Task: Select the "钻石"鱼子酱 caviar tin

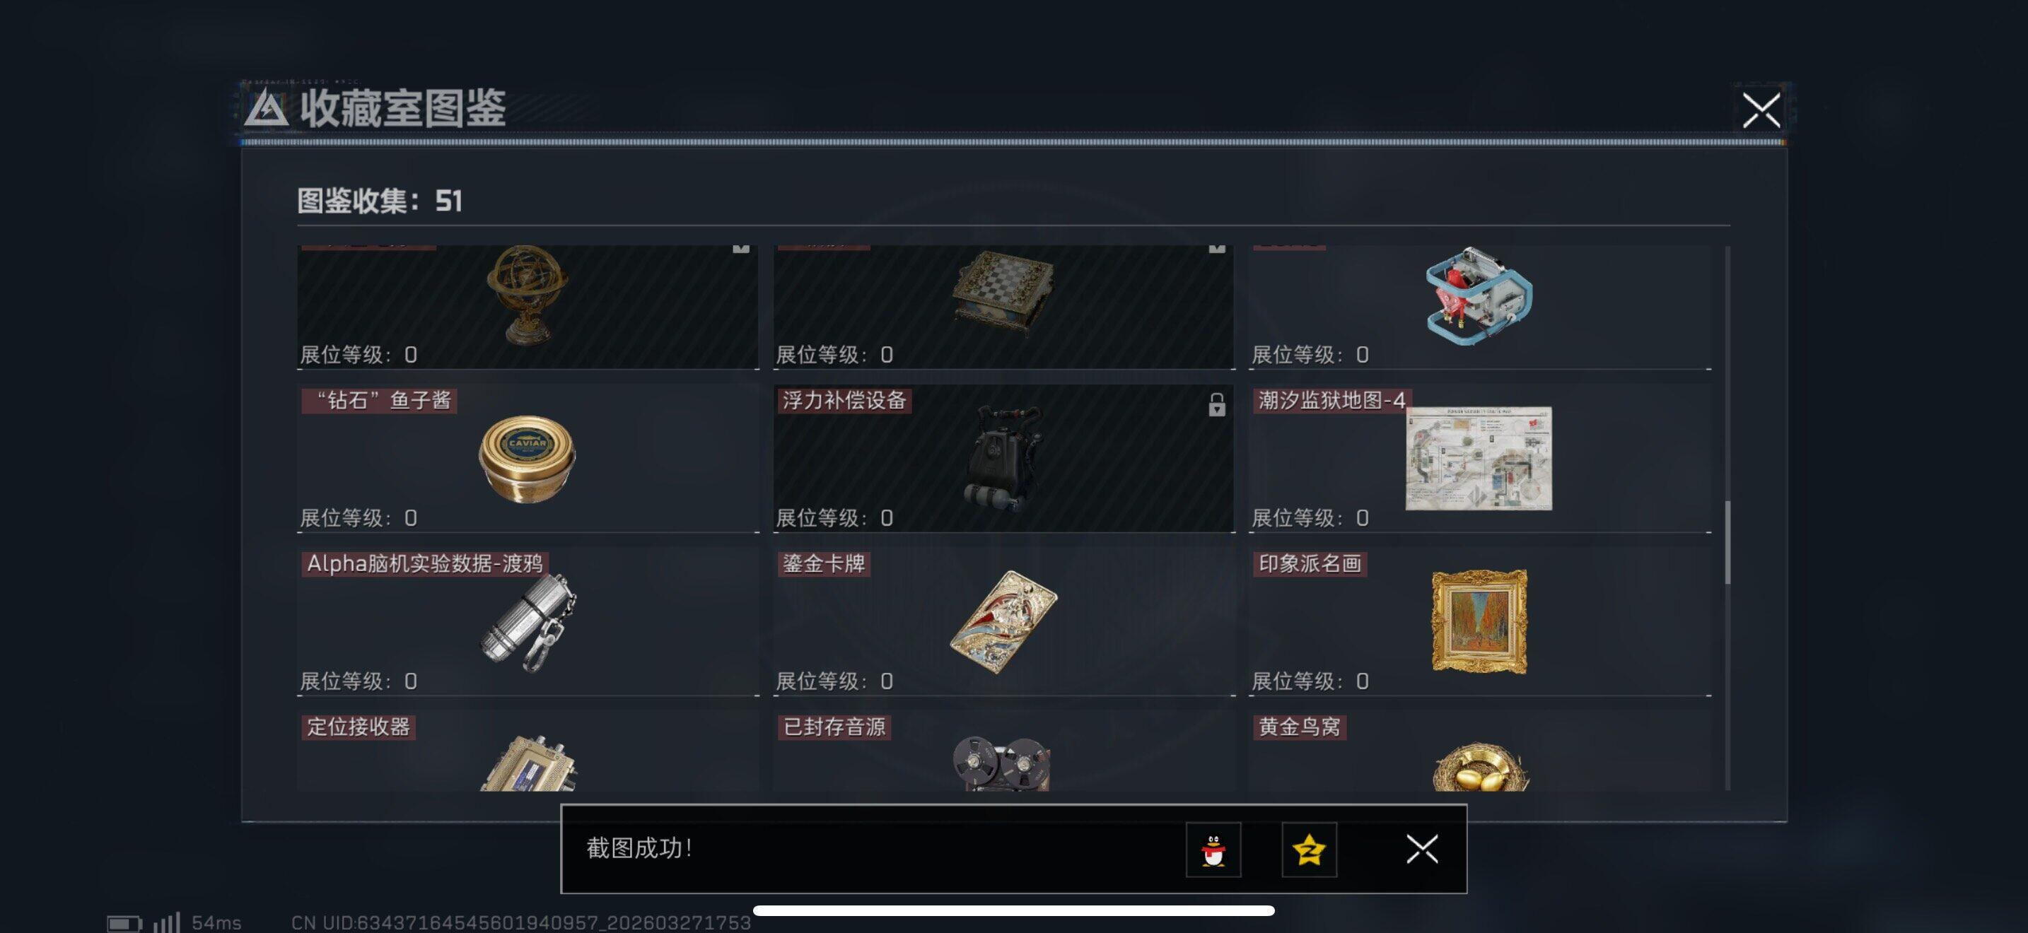Action: click(528, 459)
